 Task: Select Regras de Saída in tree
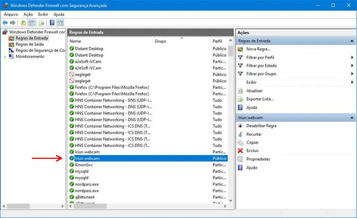pos(30,44)
